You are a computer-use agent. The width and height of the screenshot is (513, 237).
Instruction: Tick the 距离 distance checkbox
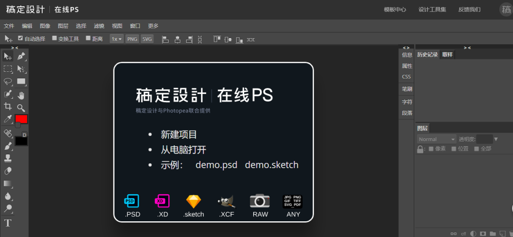(x=88, y=38)
